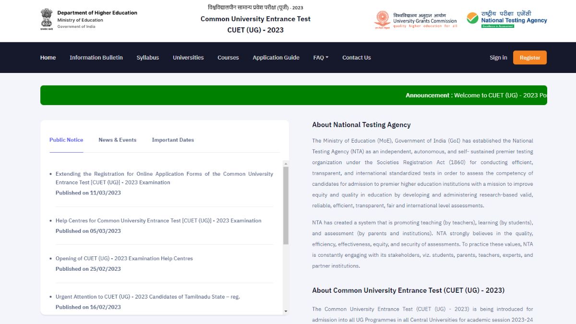Open the Opening of CUET Help Centres notice
576x324 pixels.
pyautogui.click(x=124, y=258)
